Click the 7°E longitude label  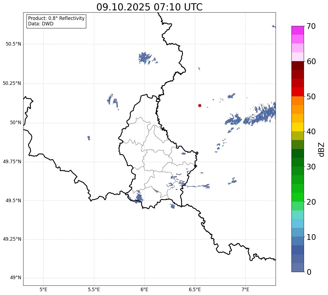tap(245, 289)
